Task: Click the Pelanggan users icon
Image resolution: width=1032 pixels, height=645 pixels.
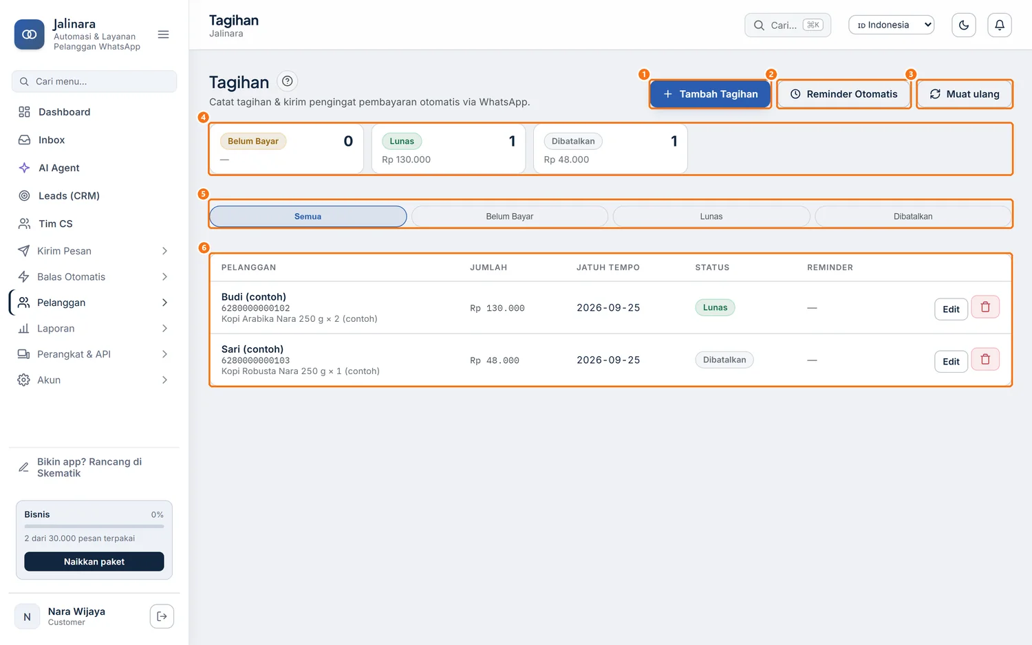Action: click(x=23, y=303)
